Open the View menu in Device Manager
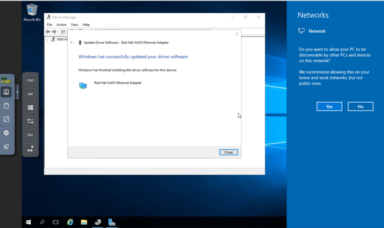This screenshot has height=228, width=384. [x=74, y=25]
